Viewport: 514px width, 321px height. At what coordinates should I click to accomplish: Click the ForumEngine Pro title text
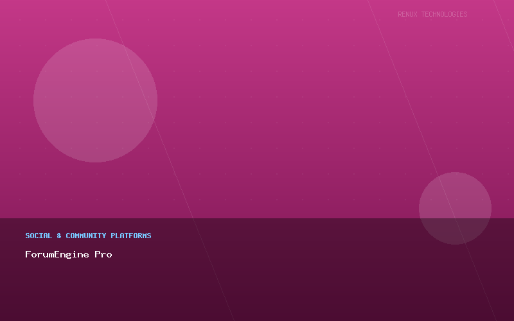(x=68, y=254)
